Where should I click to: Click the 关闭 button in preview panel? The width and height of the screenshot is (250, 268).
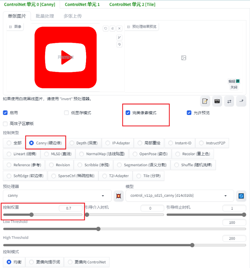[234, 87]
